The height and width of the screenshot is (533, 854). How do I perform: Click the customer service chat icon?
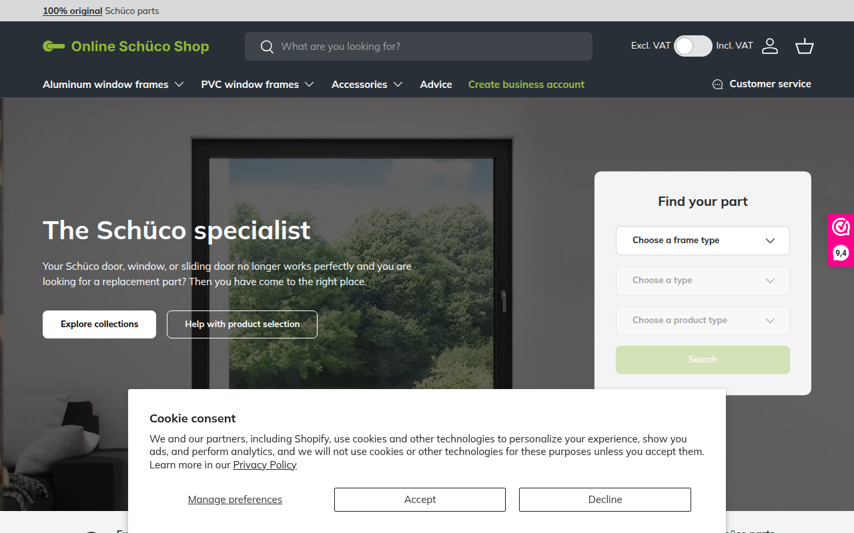point(718,85)
